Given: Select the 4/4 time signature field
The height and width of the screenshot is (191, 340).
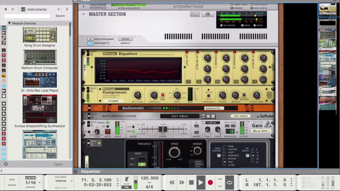Looking at the screenshot, I should (149, 187).
